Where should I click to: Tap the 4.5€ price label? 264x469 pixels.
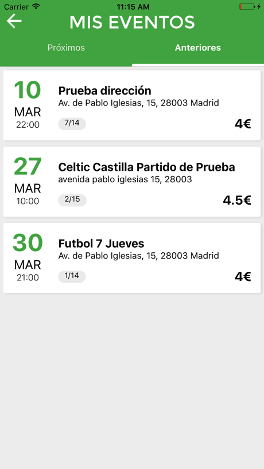tap(237, 201)
